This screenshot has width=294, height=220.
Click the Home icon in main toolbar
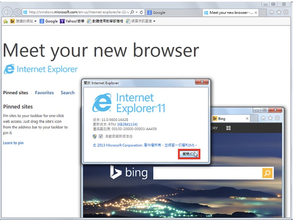[x=272, y=12]
